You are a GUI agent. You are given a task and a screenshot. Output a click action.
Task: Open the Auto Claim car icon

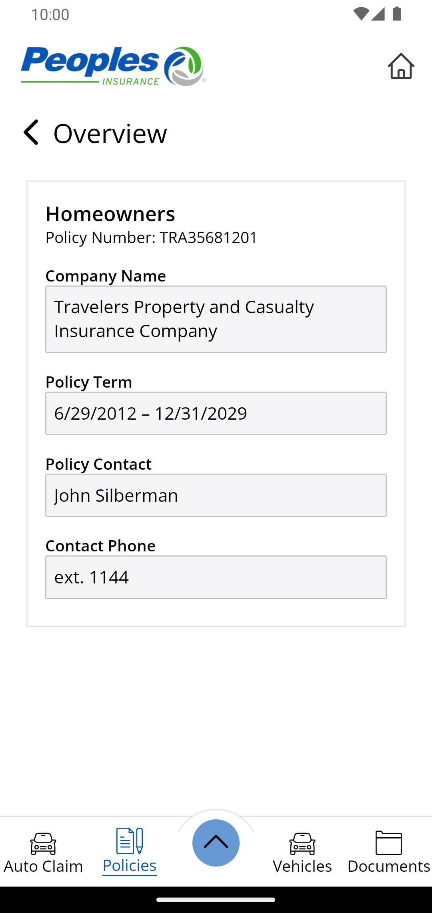coord(43,843)
